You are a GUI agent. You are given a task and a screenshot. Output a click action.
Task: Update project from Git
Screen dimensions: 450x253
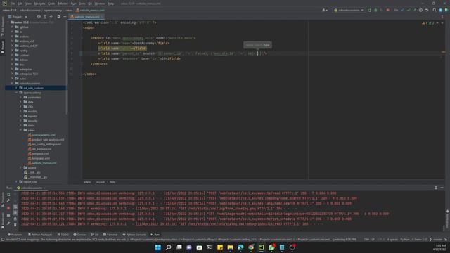402,10
